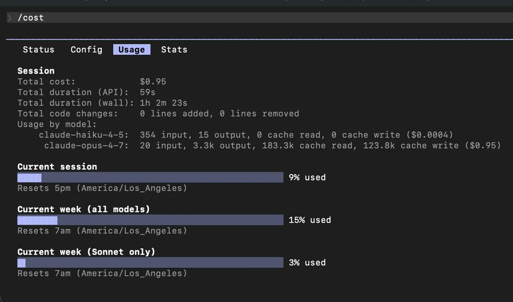Switch to the Stats tab

click(x=174, y=49)
